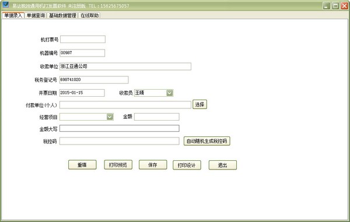
Task: Expand the 经营项目 dropdown arrow
Action: point(110,117)
